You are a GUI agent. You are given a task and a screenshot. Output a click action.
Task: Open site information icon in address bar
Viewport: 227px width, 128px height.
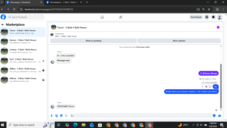pyautogui.click(x=21, y=9)
